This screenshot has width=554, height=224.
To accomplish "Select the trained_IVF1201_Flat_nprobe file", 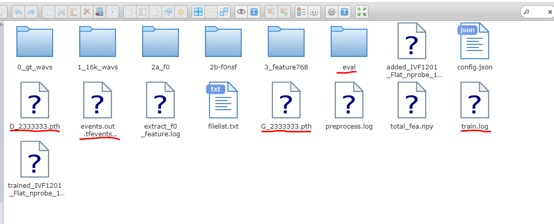I will 36,169.
